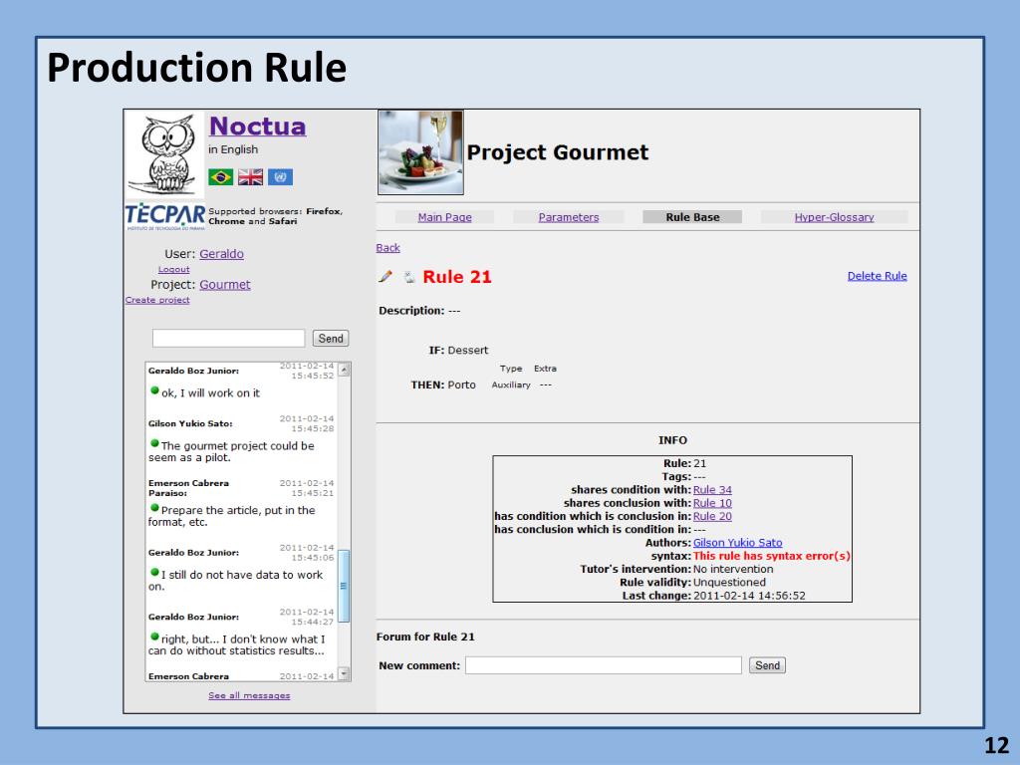Focus the New comment input field
1020x765 pixels.
point(603,664)
